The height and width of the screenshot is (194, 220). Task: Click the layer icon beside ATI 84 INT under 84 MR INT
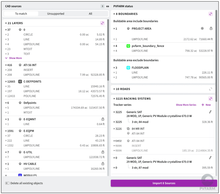click(128, 133)
